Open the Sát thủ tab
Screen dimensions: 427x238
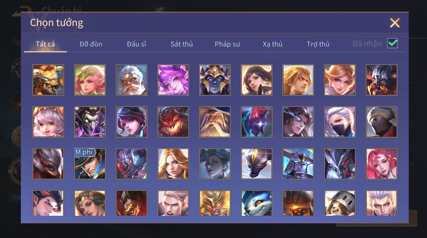pyautogui.click(x=182, y=44)
